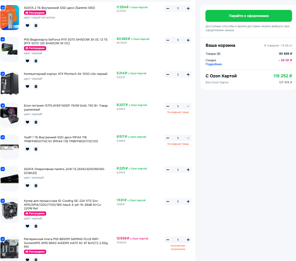This screenshot has width=296, height=261.
Task: Deselect the ID-Cooling SE-224-XTS cooler
Action: (3, 201)
